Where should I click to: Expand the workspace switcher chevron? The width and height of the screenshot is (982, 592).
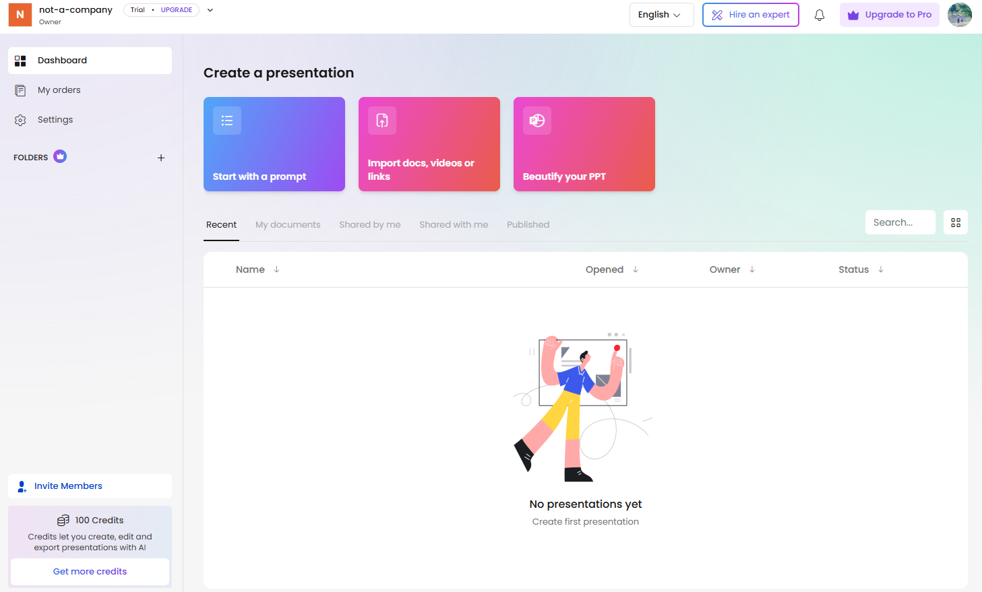tap(210, 10)
